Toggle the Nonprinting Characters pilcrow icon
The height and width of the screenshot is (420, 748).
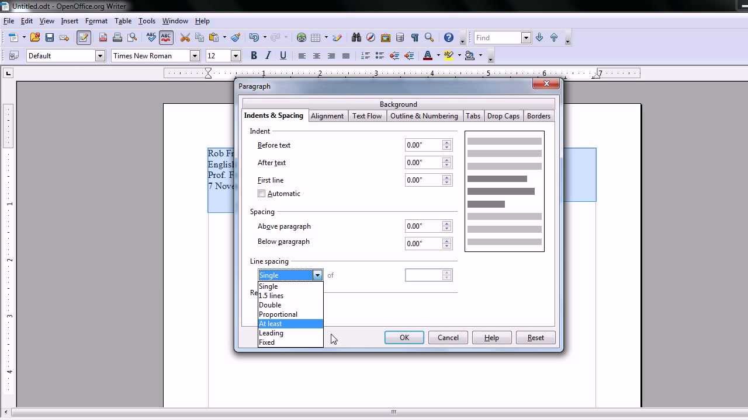414,37
